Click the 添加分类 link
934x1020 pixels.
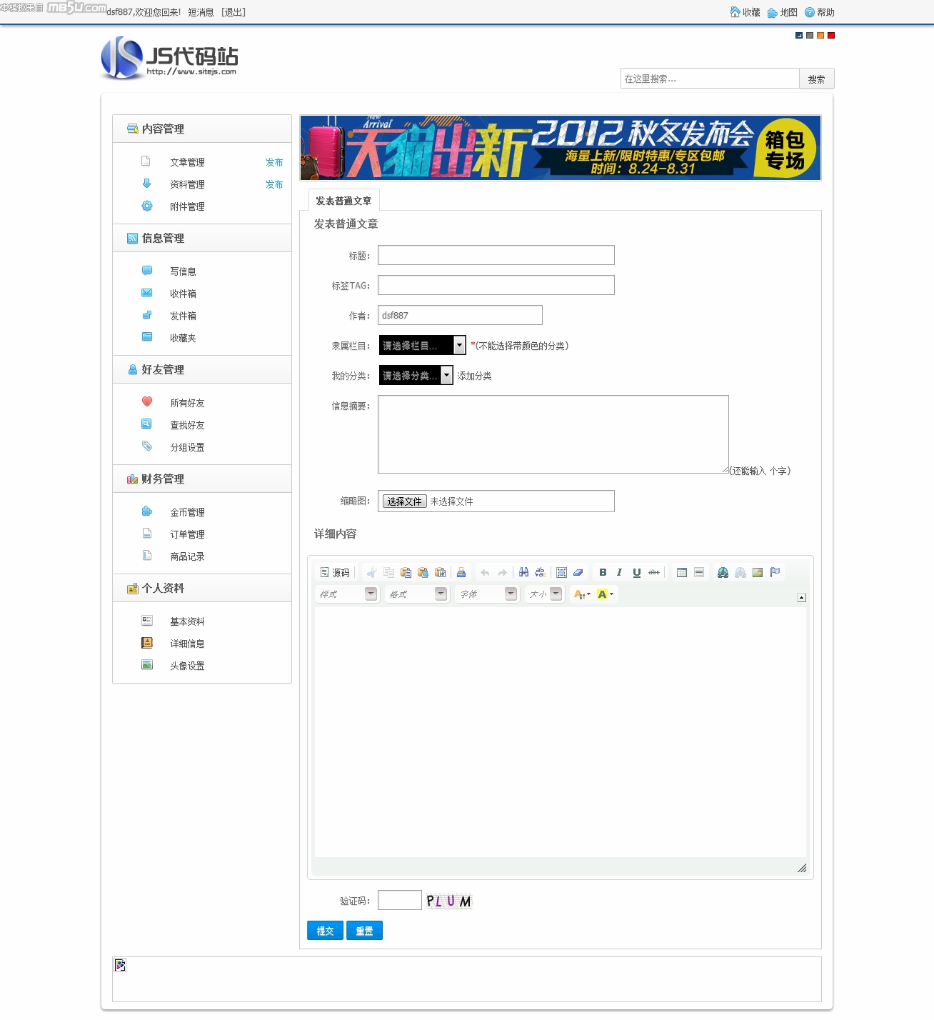coord(474,376)
